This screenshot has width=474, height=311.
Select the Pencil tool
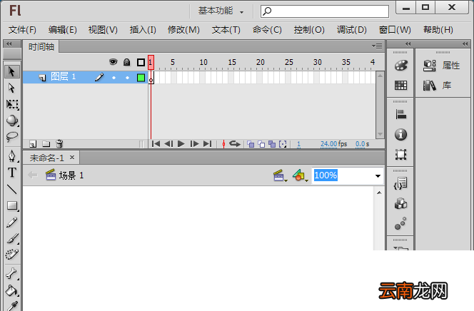tap(12, 223)
